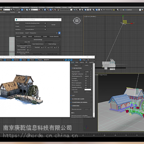
Task: Click the Exposure (EV) value field
Action: click(87, 72)
